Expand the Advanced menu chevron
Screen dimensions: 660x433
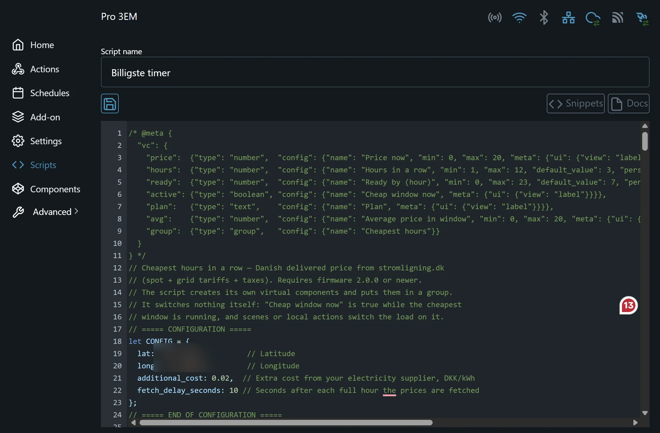(76, 211)
